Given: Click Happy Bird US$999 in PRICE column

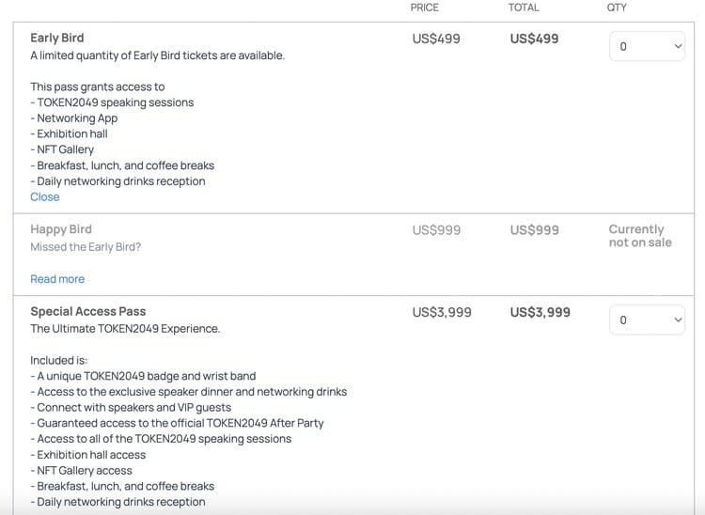Looking at the screenshot, I should (x=436, y=230).
